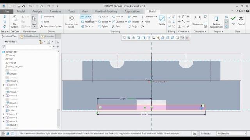Expand the Mirror 3 tree node
The height and width of the screenshot is (140, 250).
4,107
